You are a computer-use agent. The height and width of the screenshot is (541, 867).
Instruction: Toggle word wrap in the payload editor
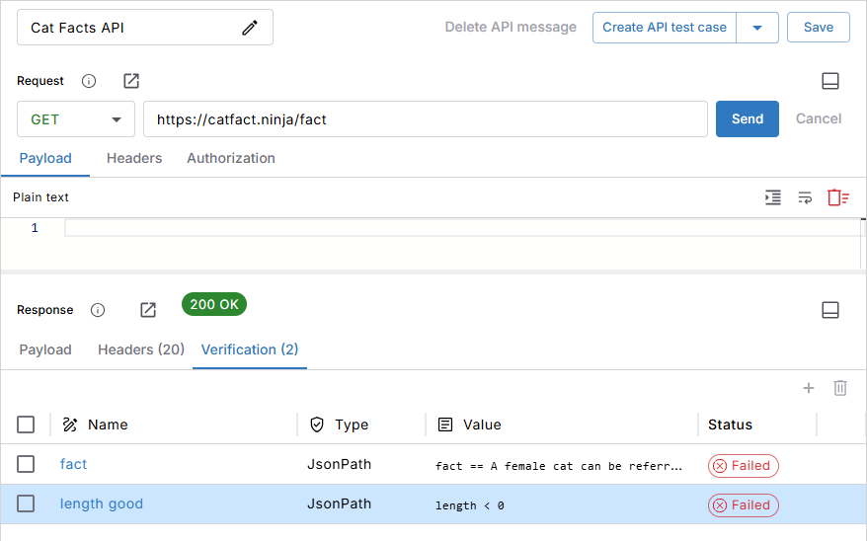click(805, 197)
